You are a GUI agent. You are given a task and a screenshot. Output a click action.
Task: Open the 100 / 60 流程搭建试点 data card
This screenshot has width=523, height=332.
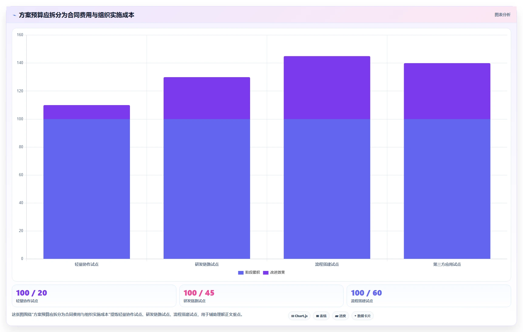pyautogui.click(x=429, y=296)
